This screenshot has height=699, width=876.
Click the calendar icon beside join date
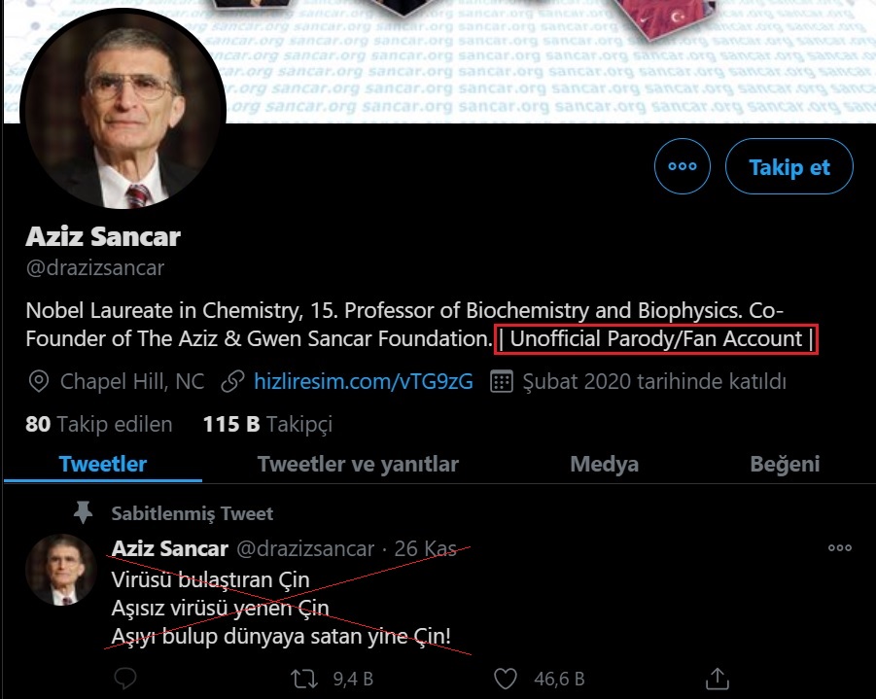pos(501,381)
